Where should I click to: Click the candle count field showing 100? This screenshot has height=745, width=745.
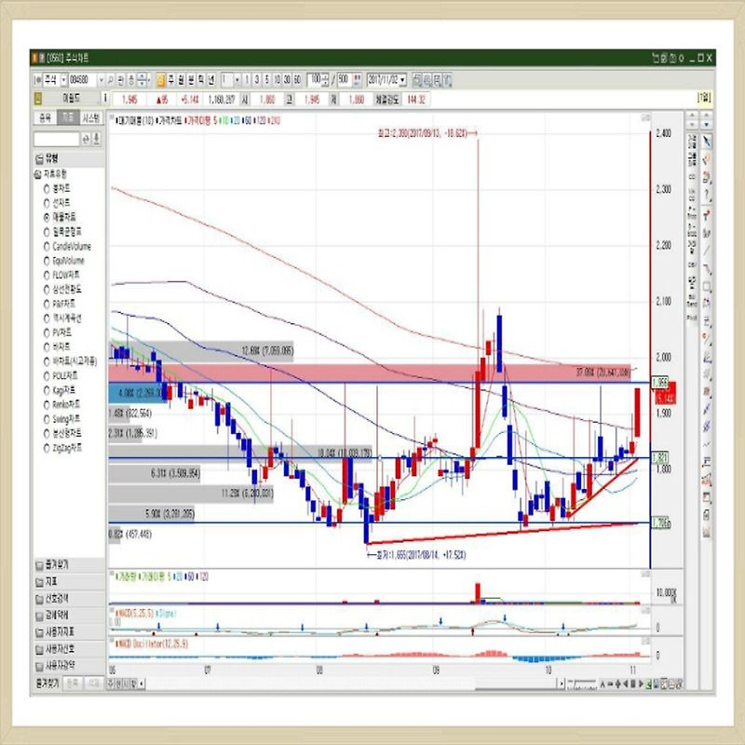tap(315, 80)
